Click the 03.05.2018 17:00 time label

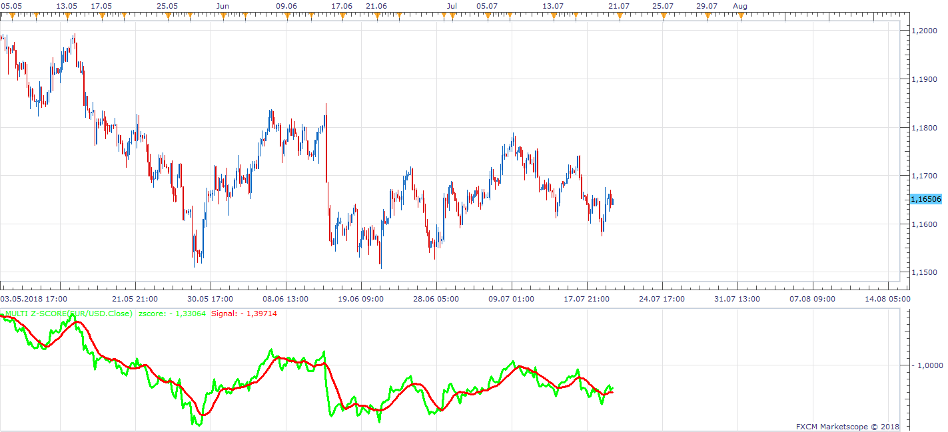coord(33,299)
